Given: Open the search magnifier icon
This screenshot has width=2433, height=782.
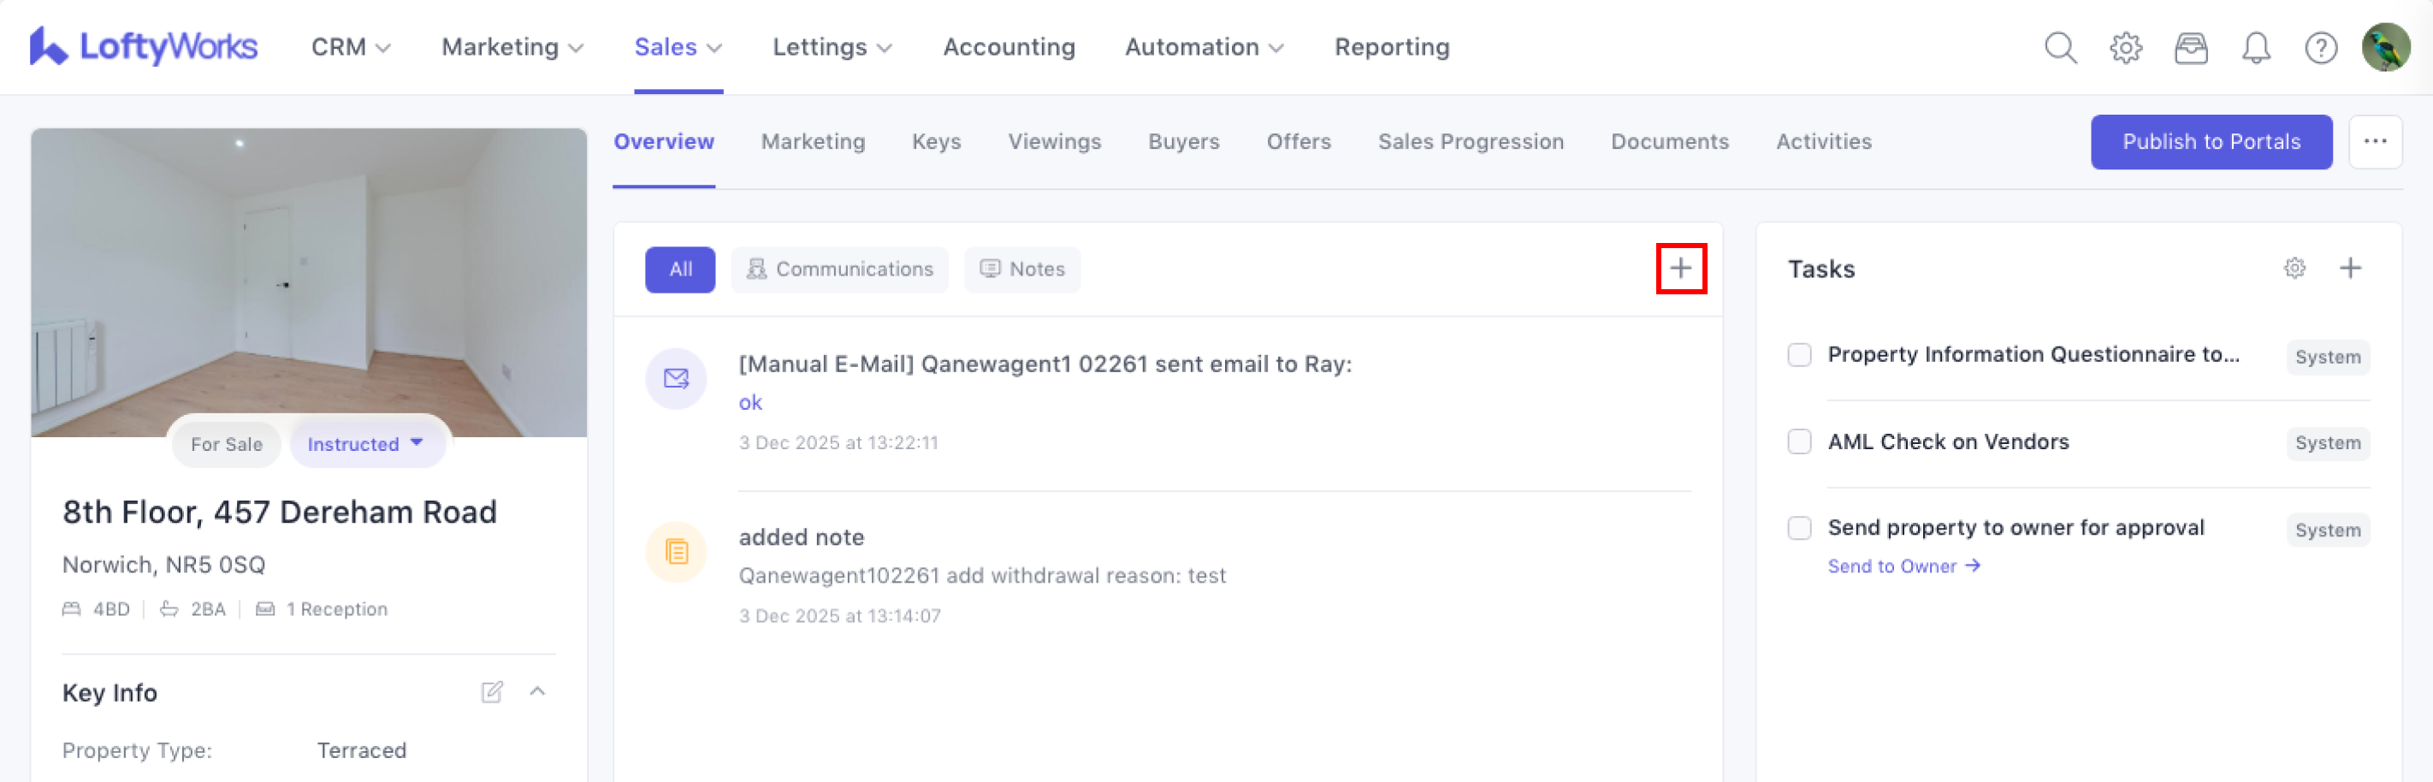Looking at the screenshot, I should (x=2060, y=47).
